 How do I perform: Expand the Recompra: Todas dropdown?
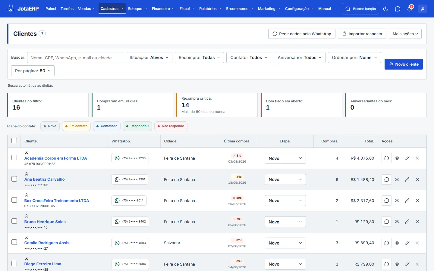coord(199,58)
